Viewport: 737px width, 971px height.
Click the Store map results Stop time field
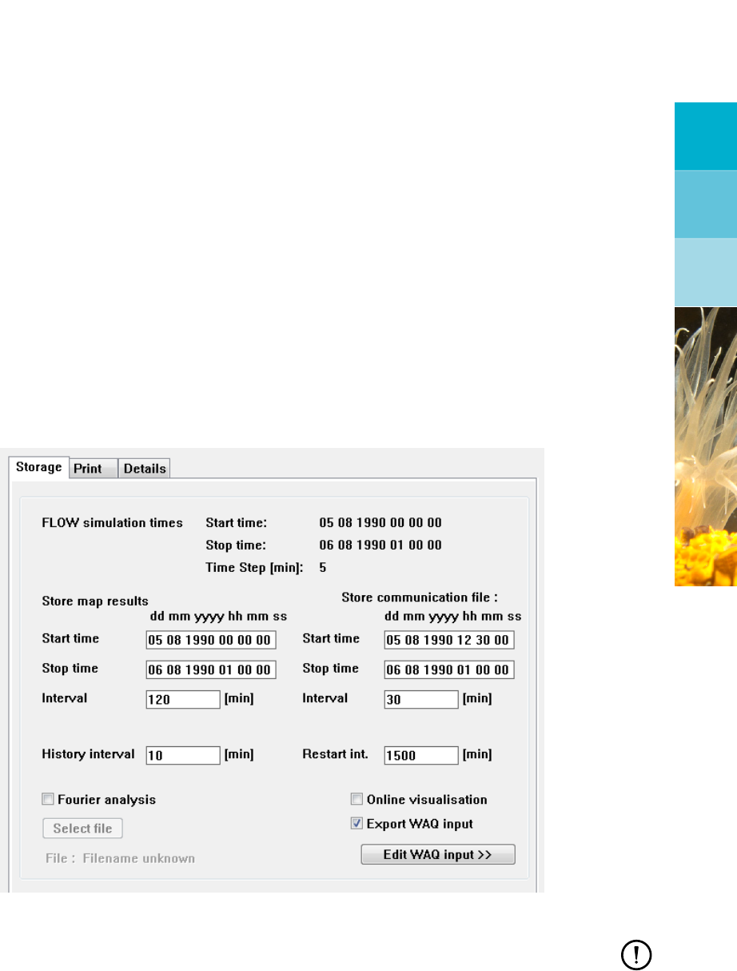click(x=211, y=669)
